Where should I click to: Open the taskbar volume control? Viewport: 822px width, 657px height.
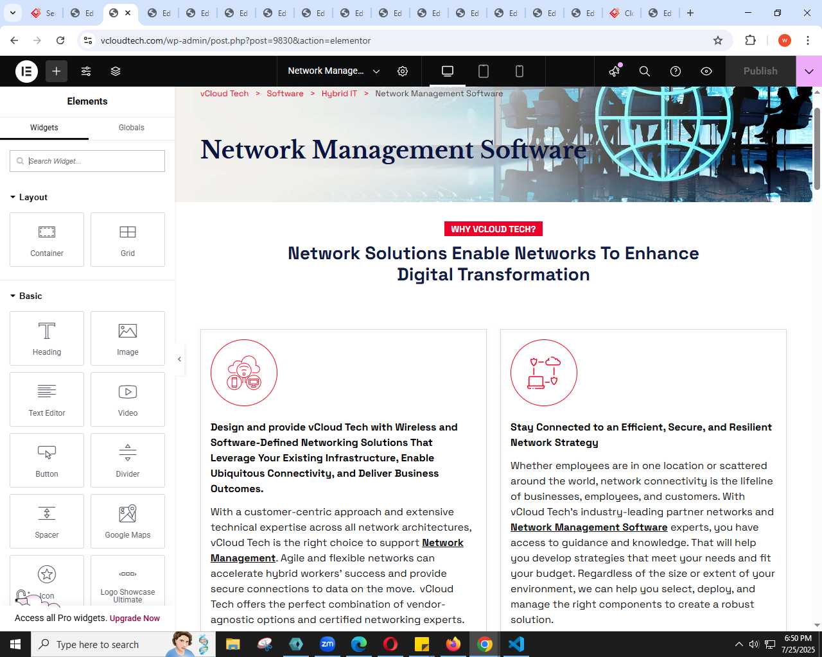pos(754,644)
